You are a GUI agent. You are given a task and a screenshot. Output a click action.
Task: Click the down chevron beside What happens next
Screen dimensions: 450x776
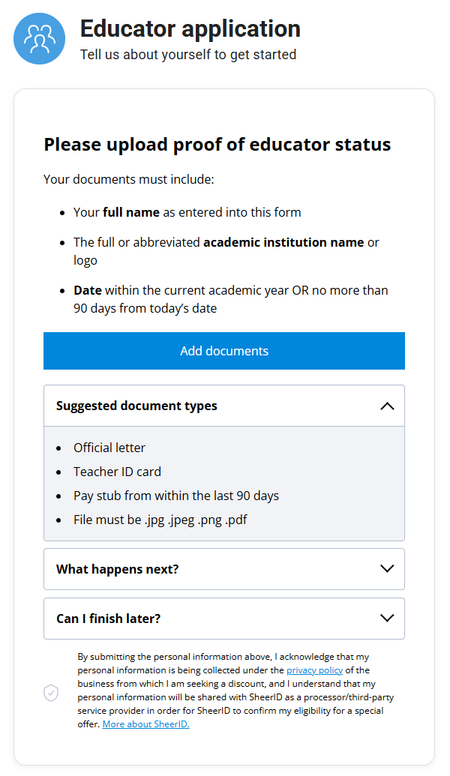click(387, 569)
